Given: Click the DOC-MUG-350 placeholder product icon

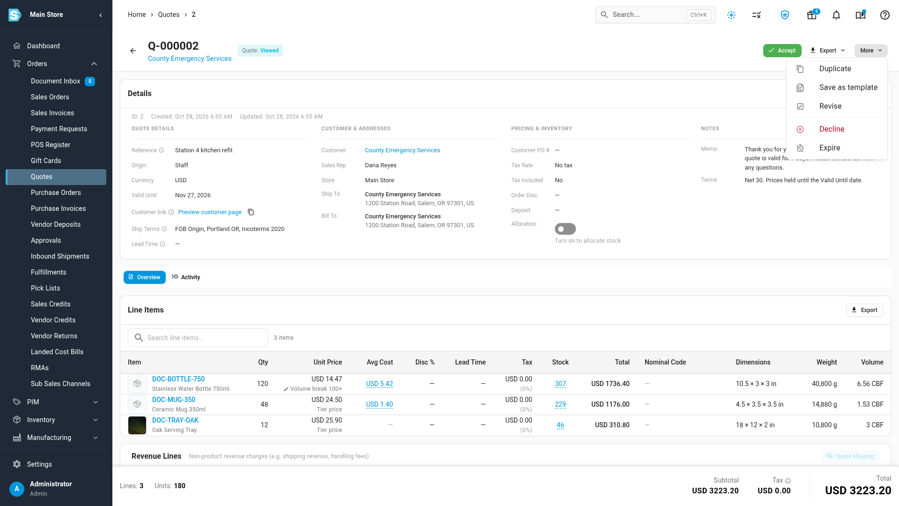Looking at the screenshot, I should pos(137,404).
